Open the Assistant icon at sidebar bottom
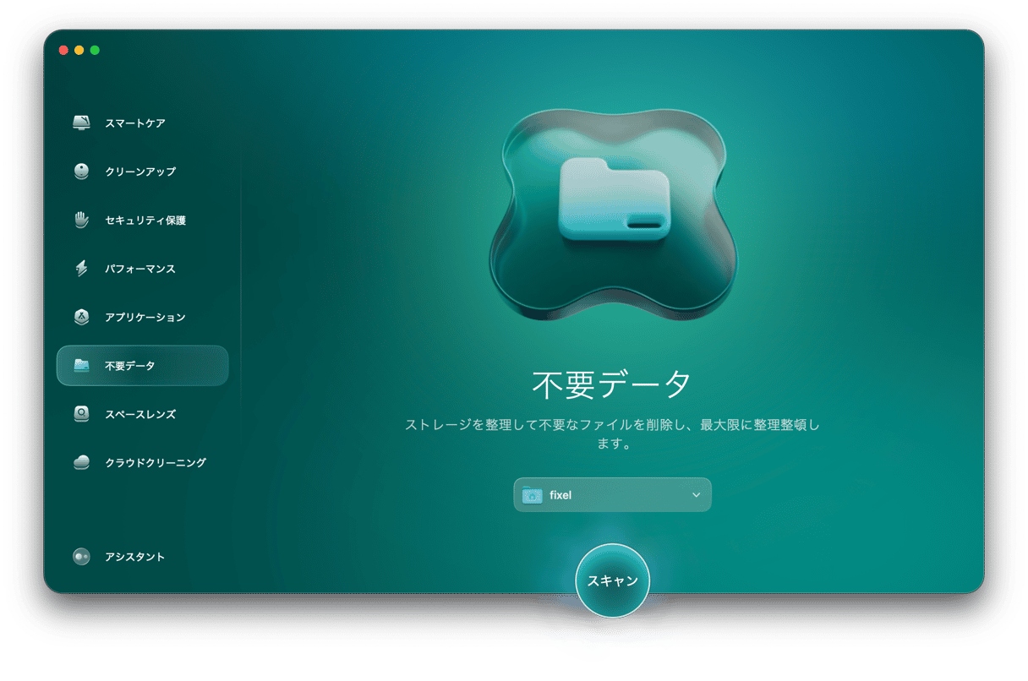Image resolution: width=1028 pixels, height=681 pixels. 81,557
